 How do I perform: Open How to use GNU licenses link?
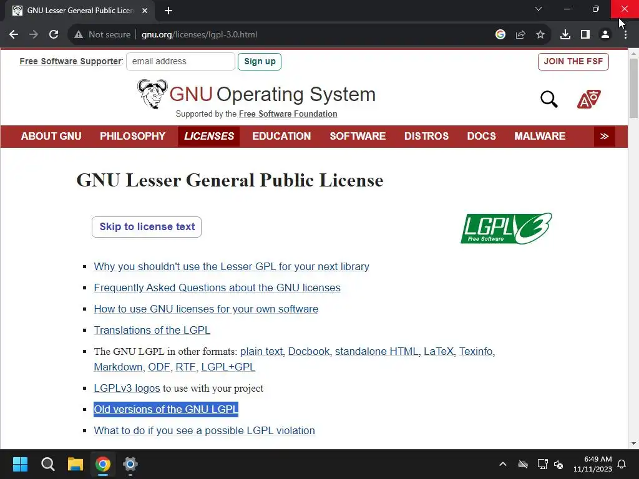coord(206,309)
